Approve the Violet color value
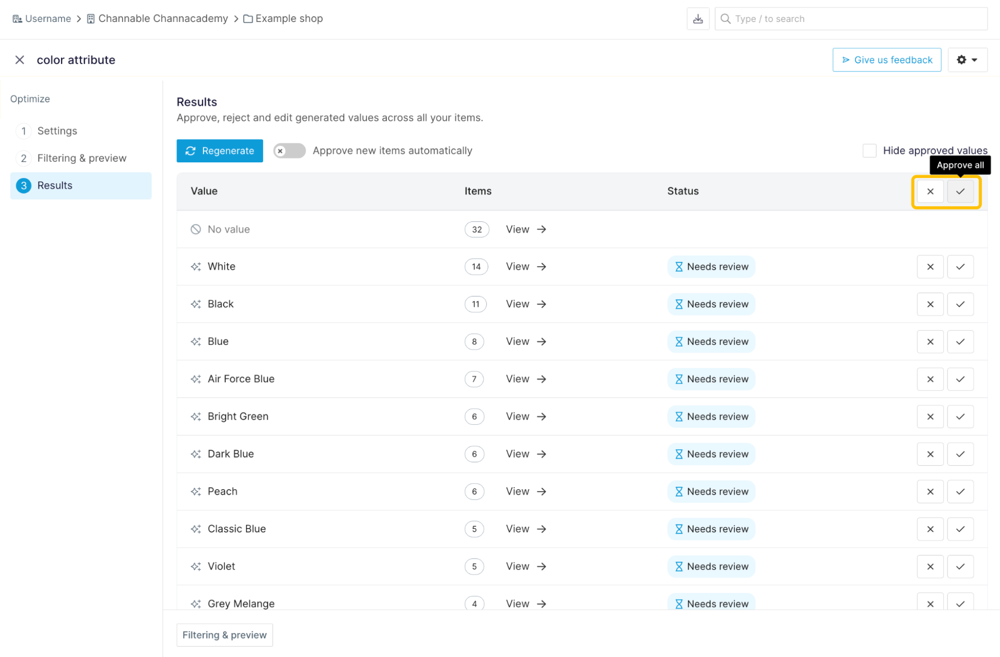This screenshot has height=657, width=1000. click(959, 567)
